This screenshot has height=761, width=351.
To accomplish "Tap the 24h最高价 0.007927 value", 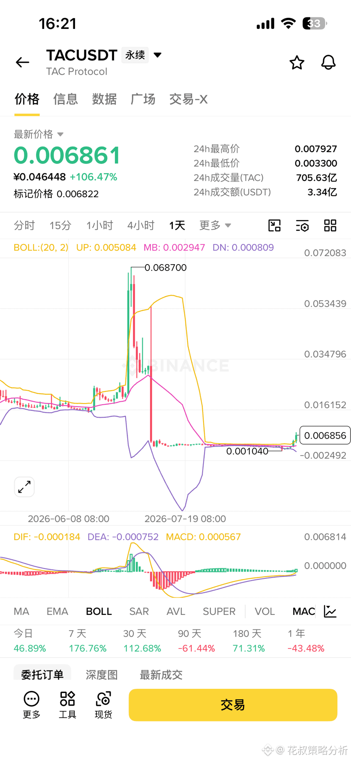I will coord(316,149).
